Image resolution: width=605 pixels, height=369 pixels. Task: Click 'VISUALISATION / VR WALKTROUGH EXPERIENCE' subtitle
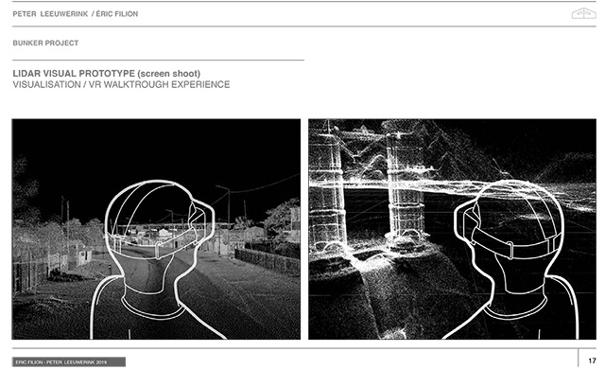tap(121, 84)
